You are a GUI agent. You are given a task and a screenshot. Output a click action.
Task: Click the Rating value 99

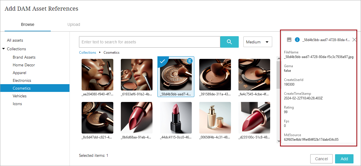(286, 112)
